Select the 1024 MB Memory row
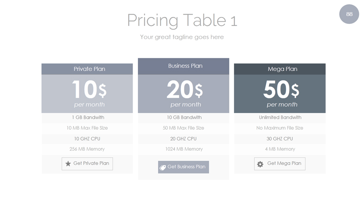 [x=183, y=149]
